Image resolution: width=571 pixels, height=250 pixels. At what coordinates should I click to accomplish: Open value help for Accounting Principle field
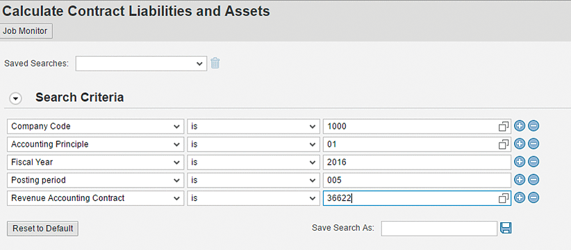coord(504,144)
